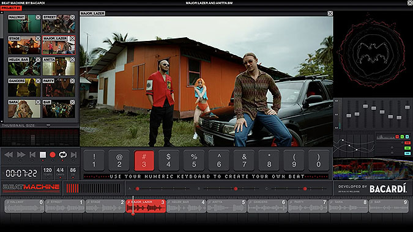Click the skip to start button
Image resolution: width=413 pixels, height=232 pixels.
pyautogui.click(x=32, y=154)
